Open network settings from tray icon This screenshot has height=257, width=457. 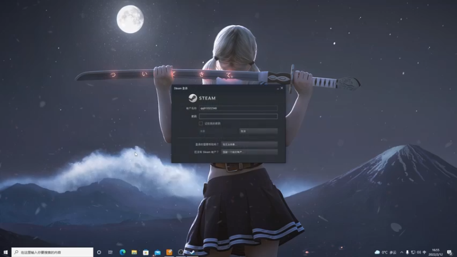pos(413,252)
